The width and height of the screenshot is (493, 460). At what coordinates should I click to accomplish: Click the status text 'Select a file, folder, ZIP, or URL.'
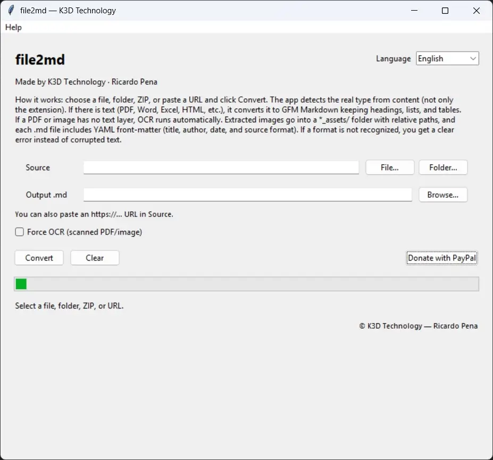(x=69, y=306)
